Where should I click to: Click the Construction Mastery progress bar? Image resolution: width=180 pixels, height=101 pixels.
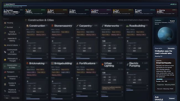37,59
